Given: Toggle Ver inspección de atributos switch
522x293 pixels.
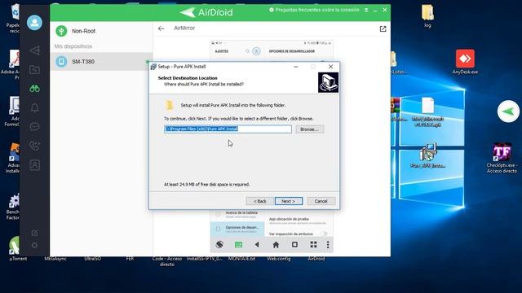Looking at the screenshot, I should (323, 234).
